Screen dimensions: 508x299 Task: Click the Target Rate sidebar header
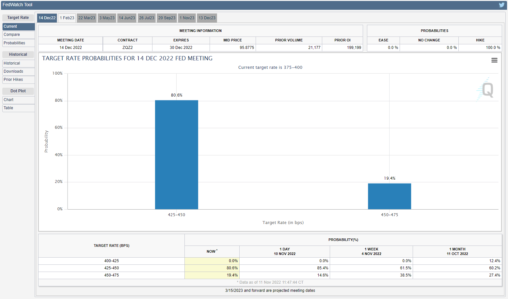tap(18, 18)
